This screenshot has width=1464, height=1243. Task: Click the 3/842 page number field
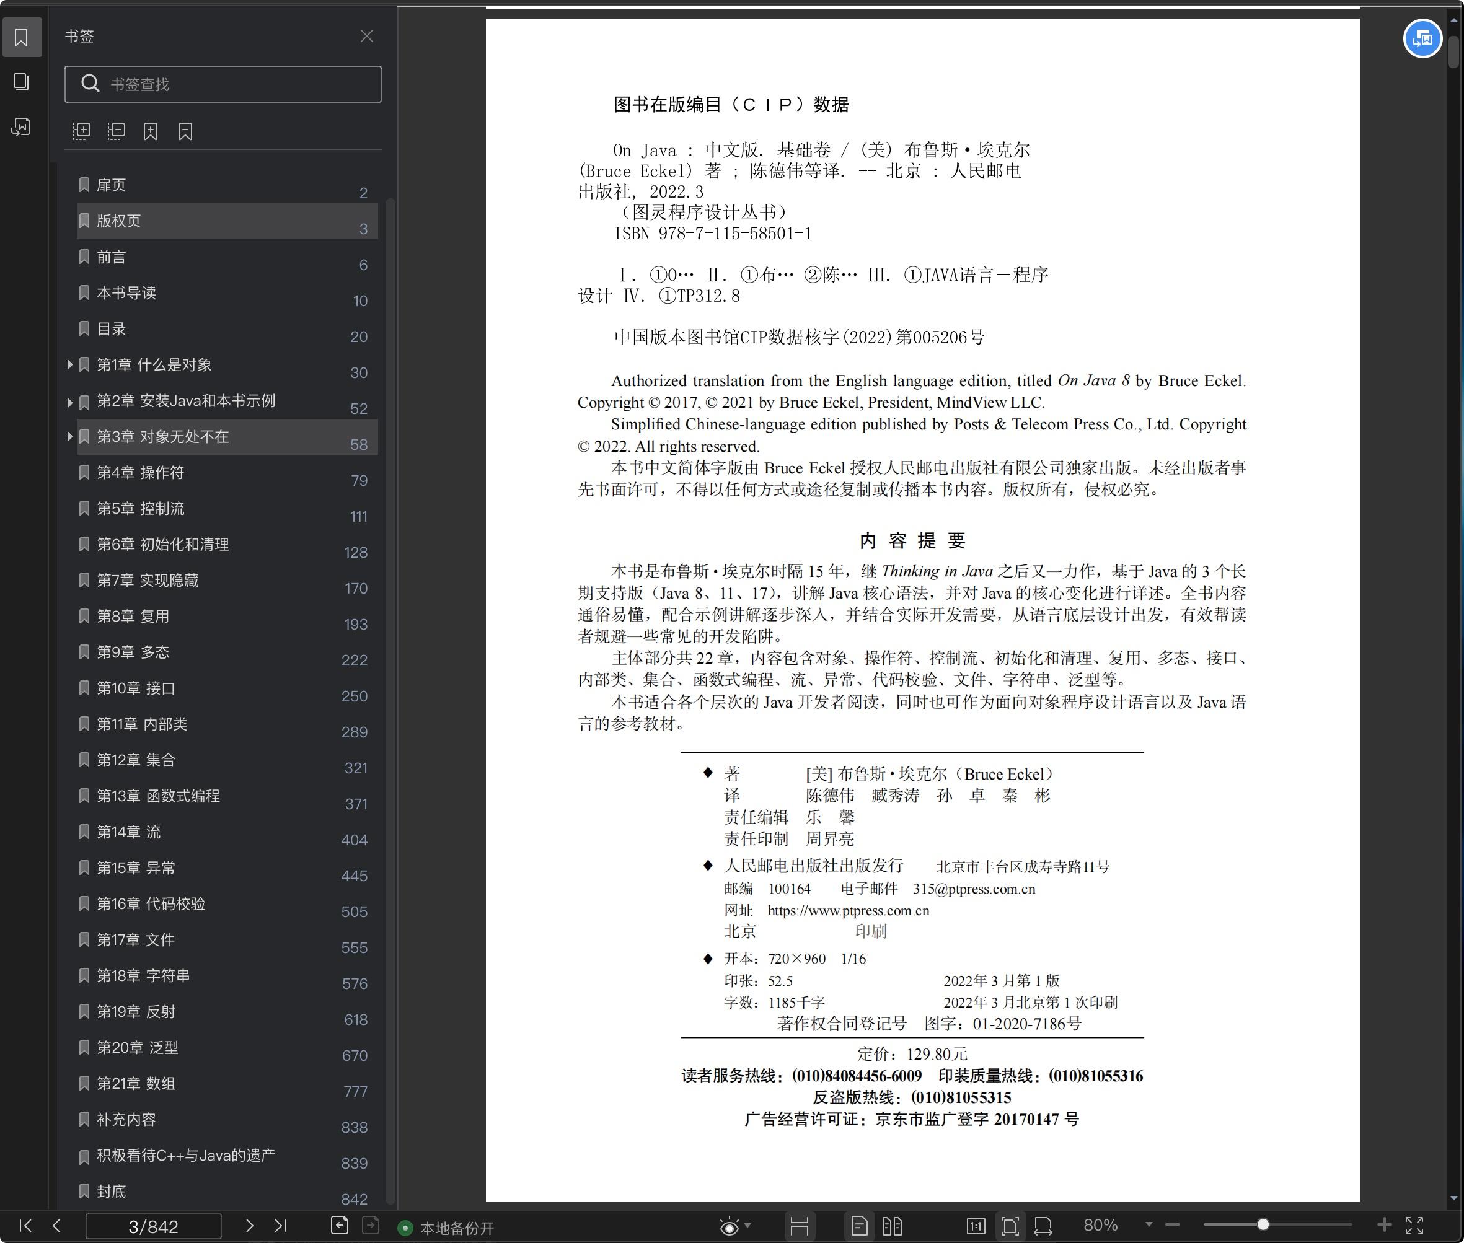click(154, 1226)
